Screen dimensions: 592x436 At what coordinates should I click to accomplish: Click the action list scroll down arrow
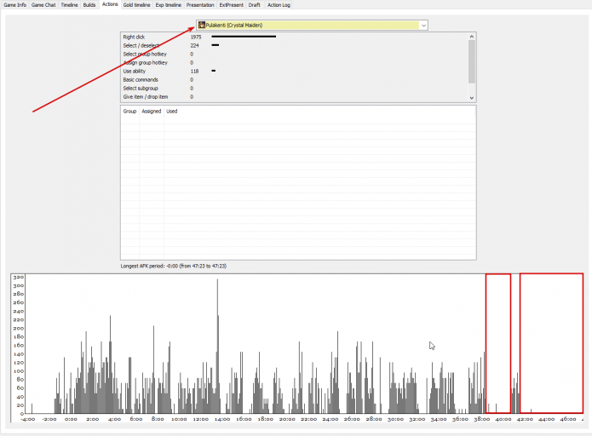472,98
